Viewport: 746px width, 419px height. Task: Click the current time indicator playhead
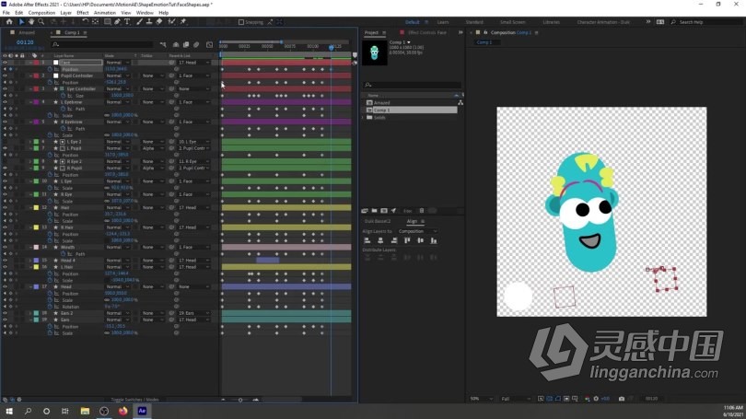[332, 48]
